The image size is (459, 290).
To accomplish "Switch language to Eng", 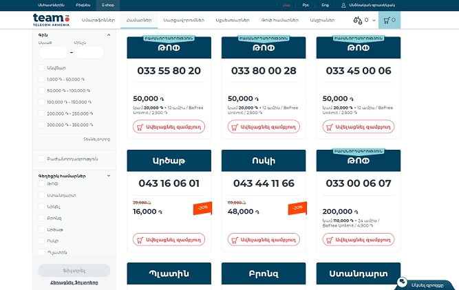I will [x=325, y=4].
